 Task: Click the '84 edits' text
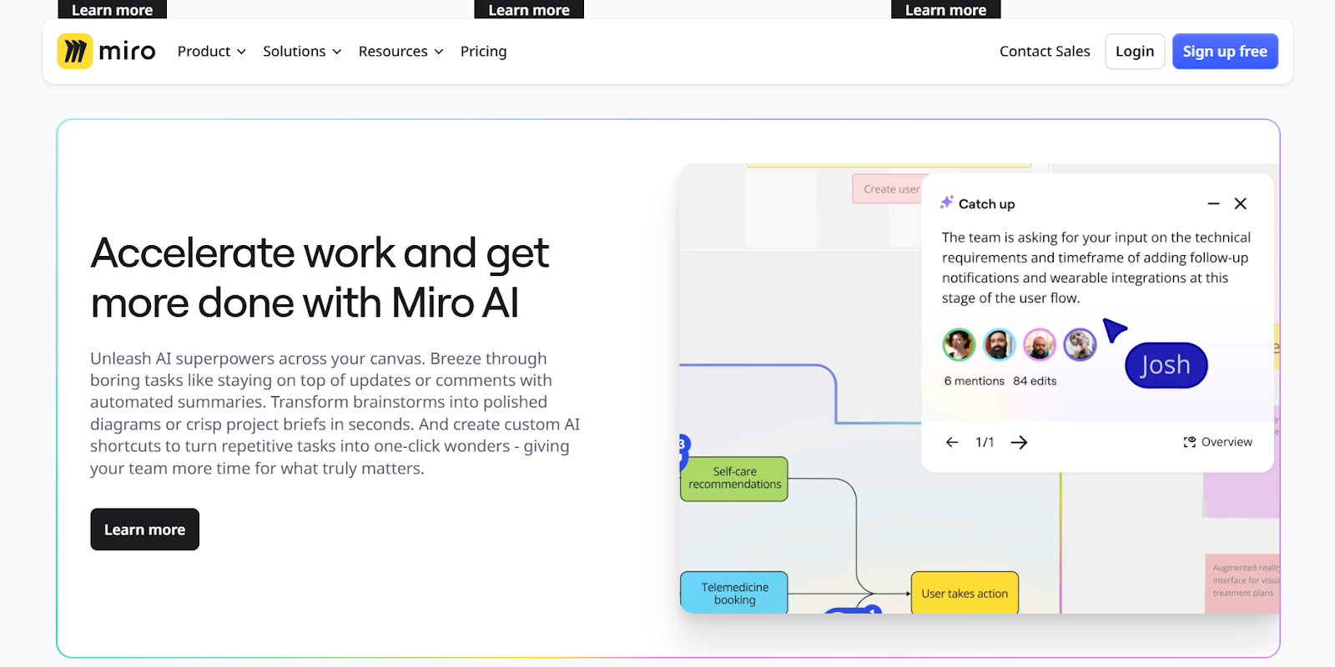[1035, 381]
